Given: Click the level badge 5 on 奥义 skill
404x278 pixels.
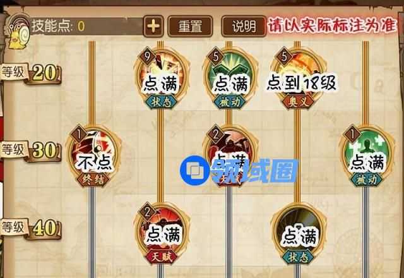Looking at the screenshot, I should [x=283, y=56].
